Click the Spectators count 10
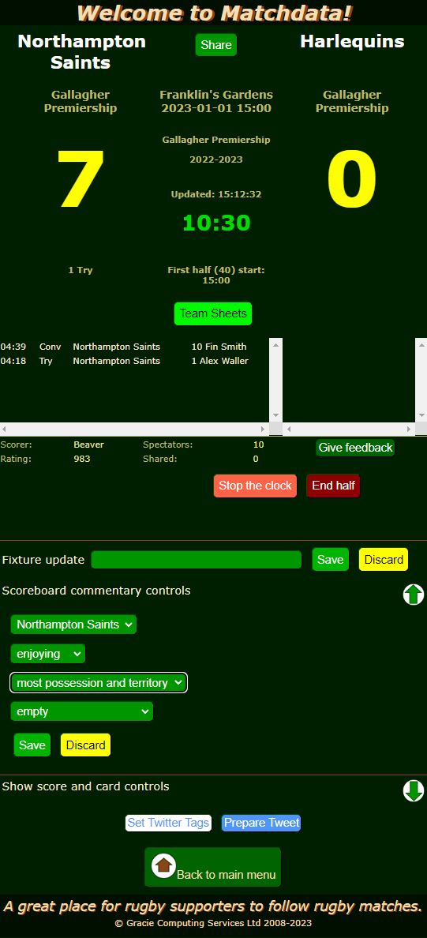This screenshot has height=938, width=427. (258, 445)
